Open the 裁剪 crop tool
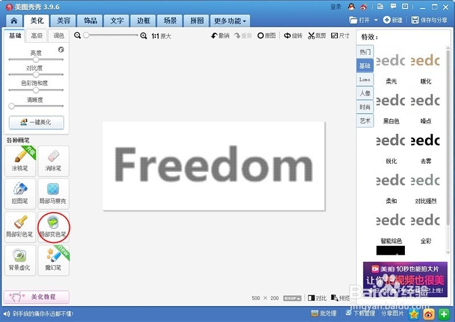 tap(317, 36)
